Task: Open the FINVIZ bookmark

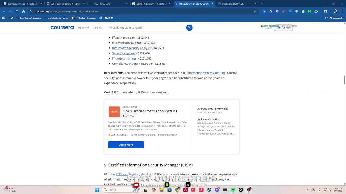Action: coord(106,18)
